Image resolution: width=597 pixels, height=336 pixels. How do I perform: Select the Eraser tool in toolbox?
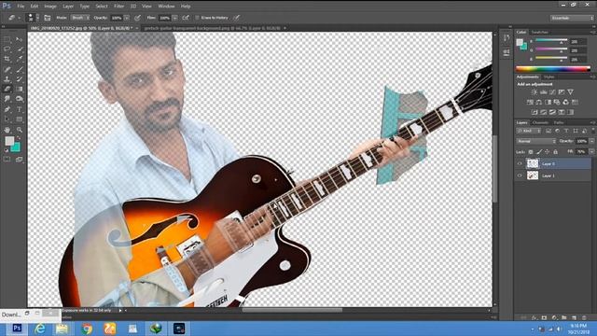point(7,90)
